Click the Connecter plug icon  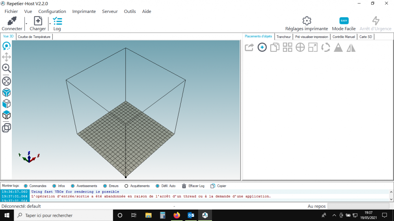pyautogui.click(x=12, y=21)
